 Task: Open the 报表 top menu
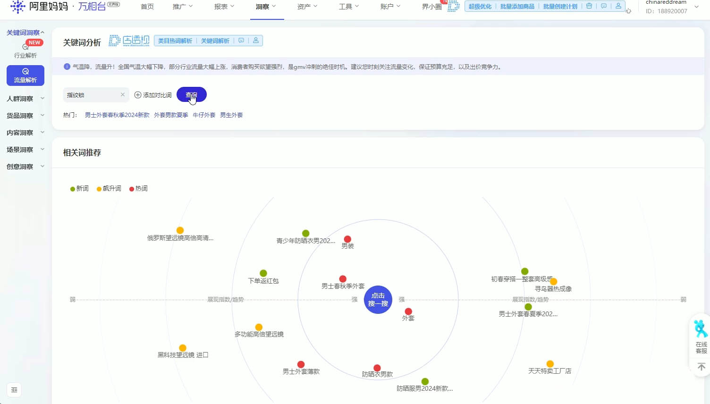pyautogui.click(x=224, y=7)
